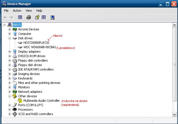Click the Monitors category icon
The width and height of the screenshot is (178, 124).
[15, 87]
